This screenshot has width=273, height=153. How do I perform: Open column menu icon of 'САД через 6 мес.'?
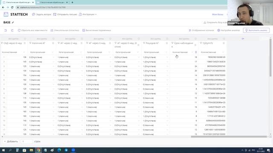[25, 43]
